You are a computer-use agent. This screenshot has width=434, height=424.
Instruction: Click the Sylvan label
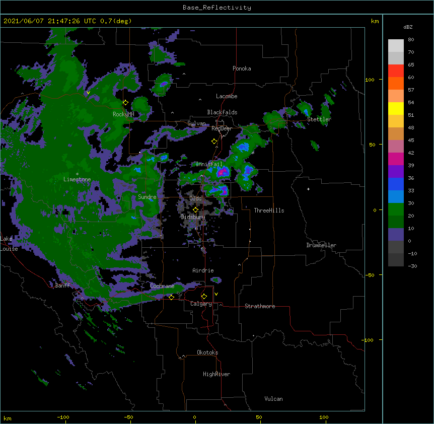coord(196,123)
